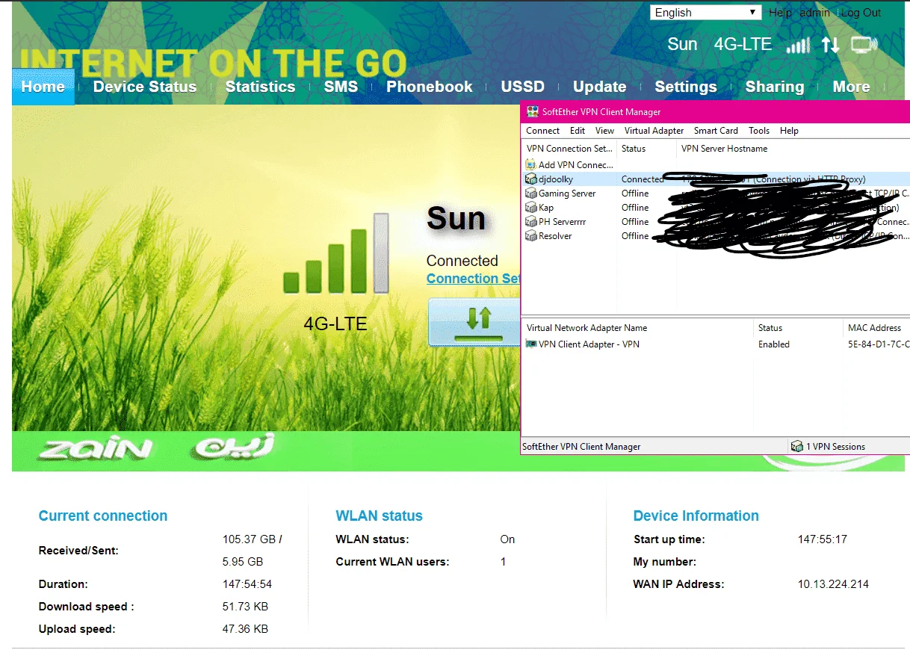Click the Help link in page header
This screenshot has width=910, height=650.
pyautogui.click(x=780, y=13)
